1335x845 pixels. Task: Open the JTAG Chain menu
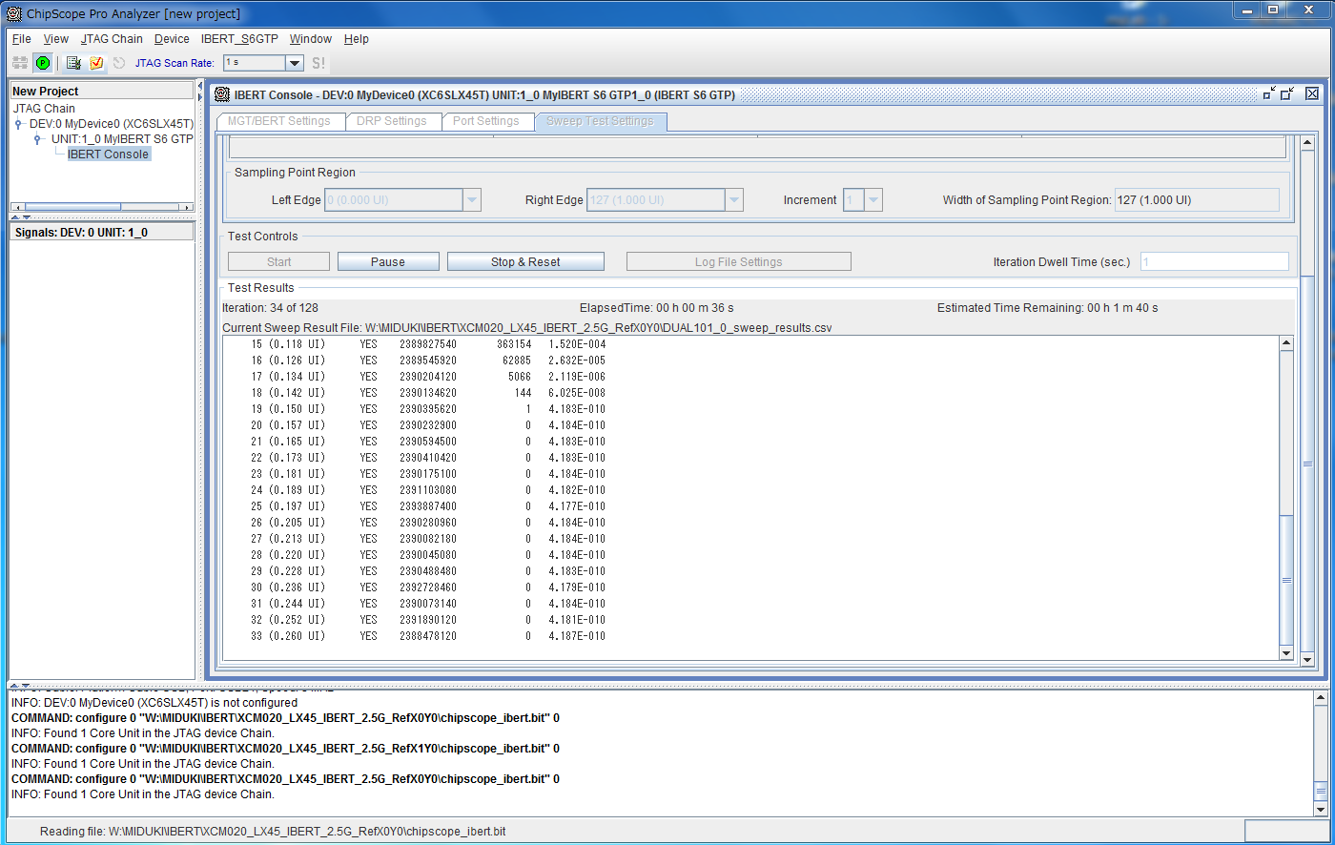pyautogui.click(x=112, y=39)
